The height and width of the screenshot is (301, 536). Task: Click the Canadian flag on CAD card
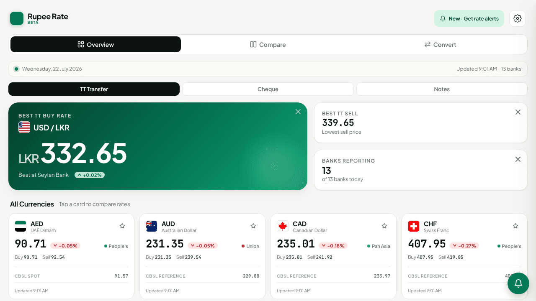coord(283,226)
